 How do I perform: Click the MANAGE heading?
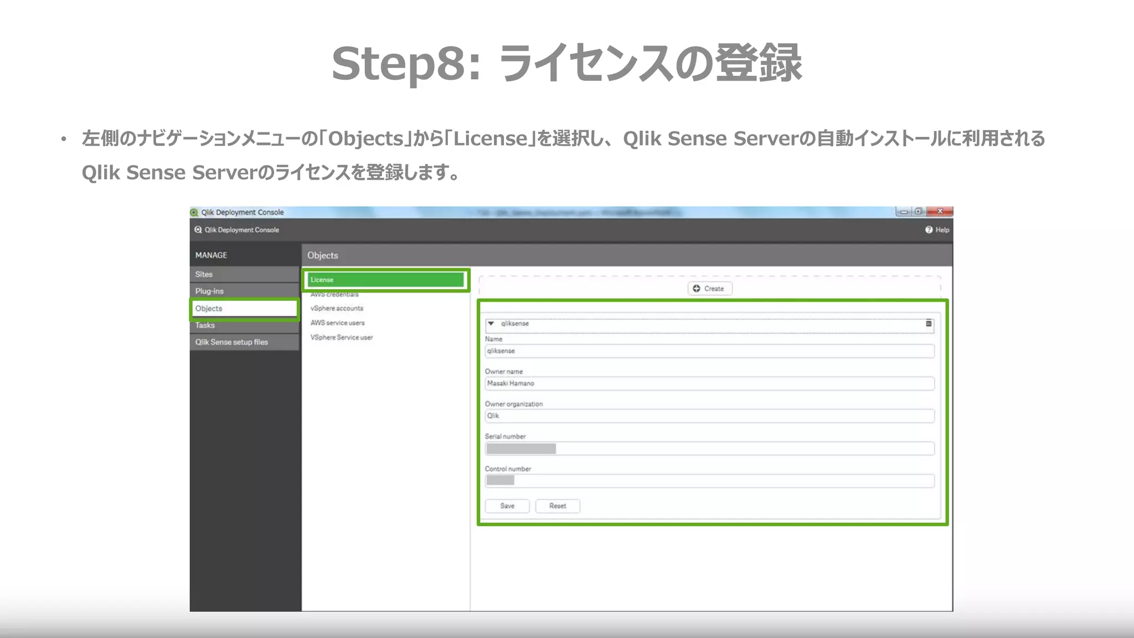pyautogui.click(x=211, y=255)
